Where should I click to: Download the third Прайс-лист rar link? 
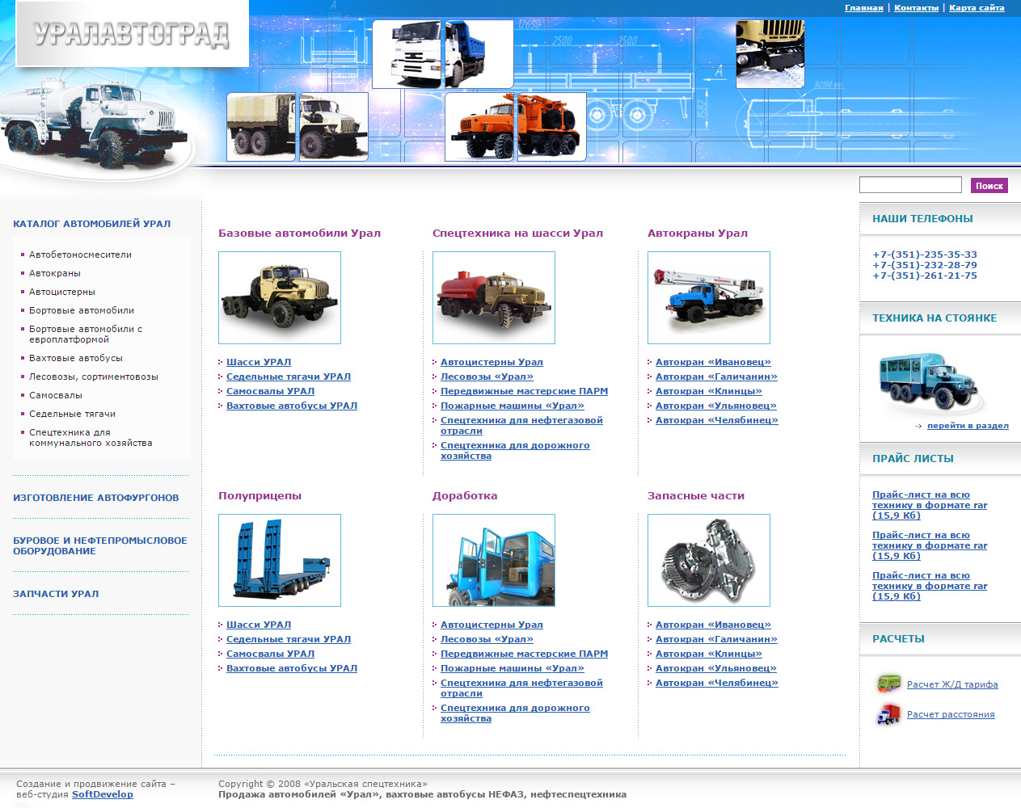click(930, 586)
